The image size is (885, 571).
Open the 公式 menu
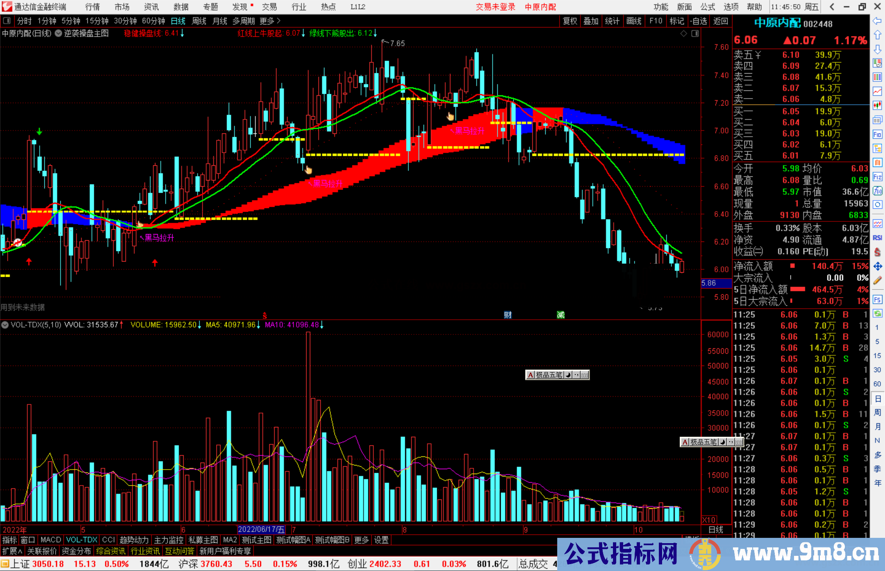pyautogui.click(x=708, y=7)
